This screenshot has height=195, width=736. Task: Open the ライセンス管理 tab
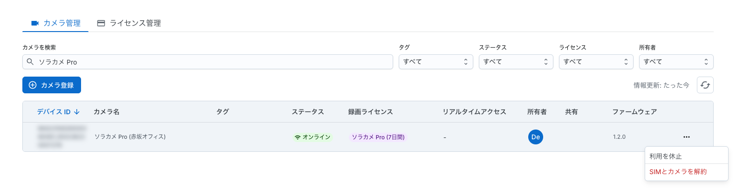(x=129, y=23)
